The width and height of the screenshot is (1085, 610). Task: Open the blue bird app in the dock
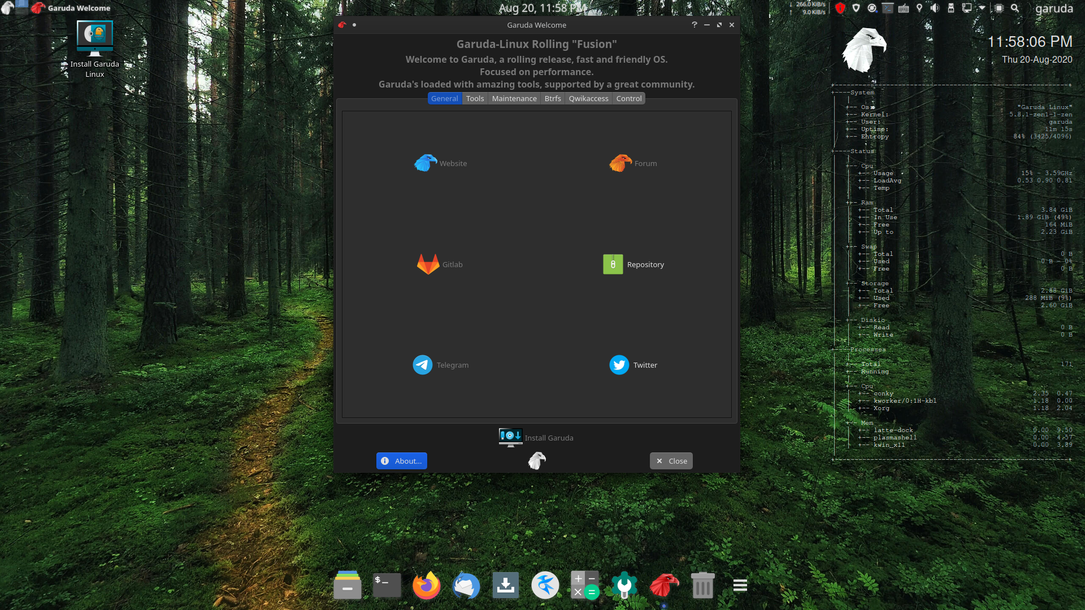coord(545,585)
